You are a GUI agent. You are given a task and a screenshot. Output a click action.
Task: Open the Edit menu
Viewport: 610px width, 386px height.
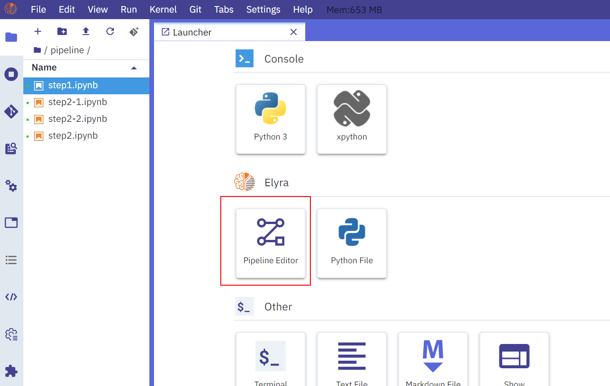(67, 9)
